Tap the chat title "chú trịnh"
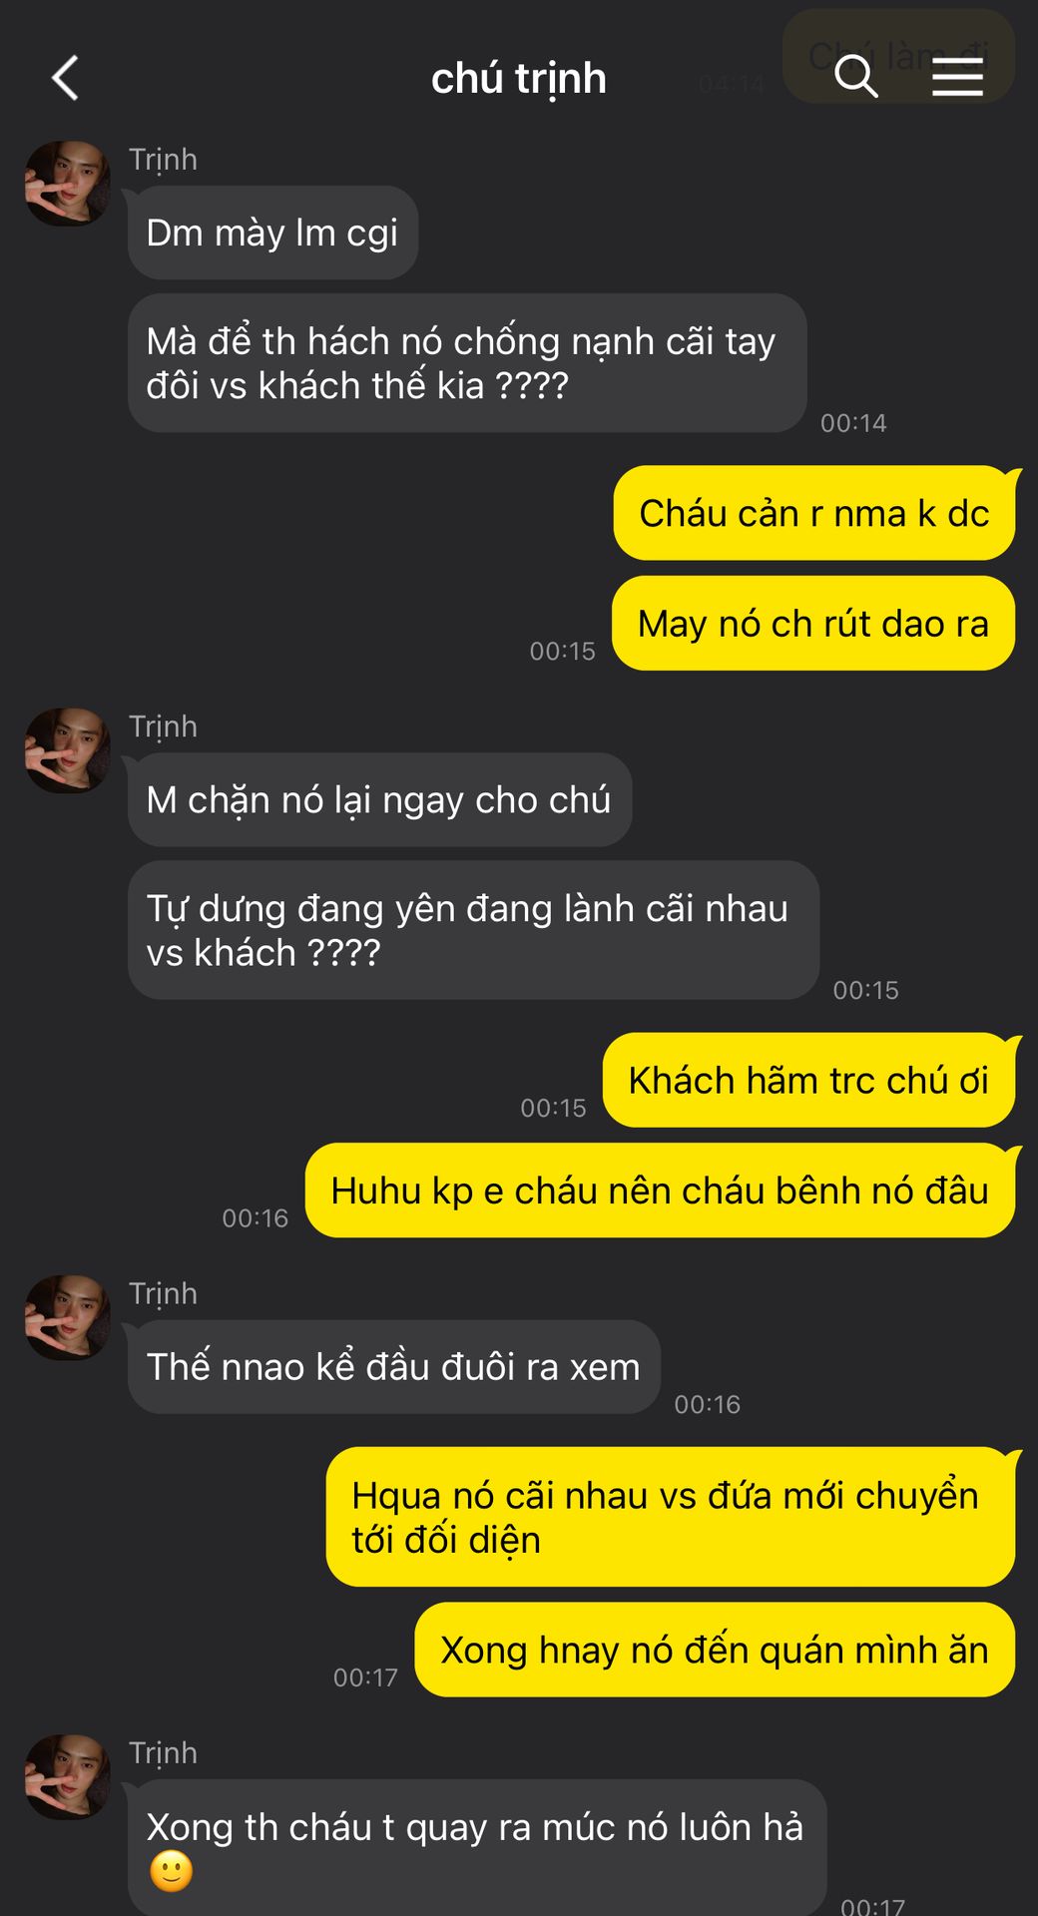This screenshot has height=1916, width=1038. click(519, 78)
